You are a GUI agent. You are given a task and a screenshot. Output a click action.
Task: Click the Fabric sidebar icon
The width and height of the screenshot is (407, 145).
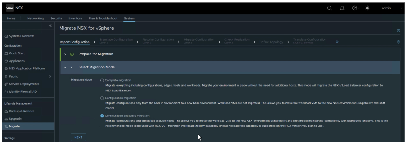pos(6,76)
